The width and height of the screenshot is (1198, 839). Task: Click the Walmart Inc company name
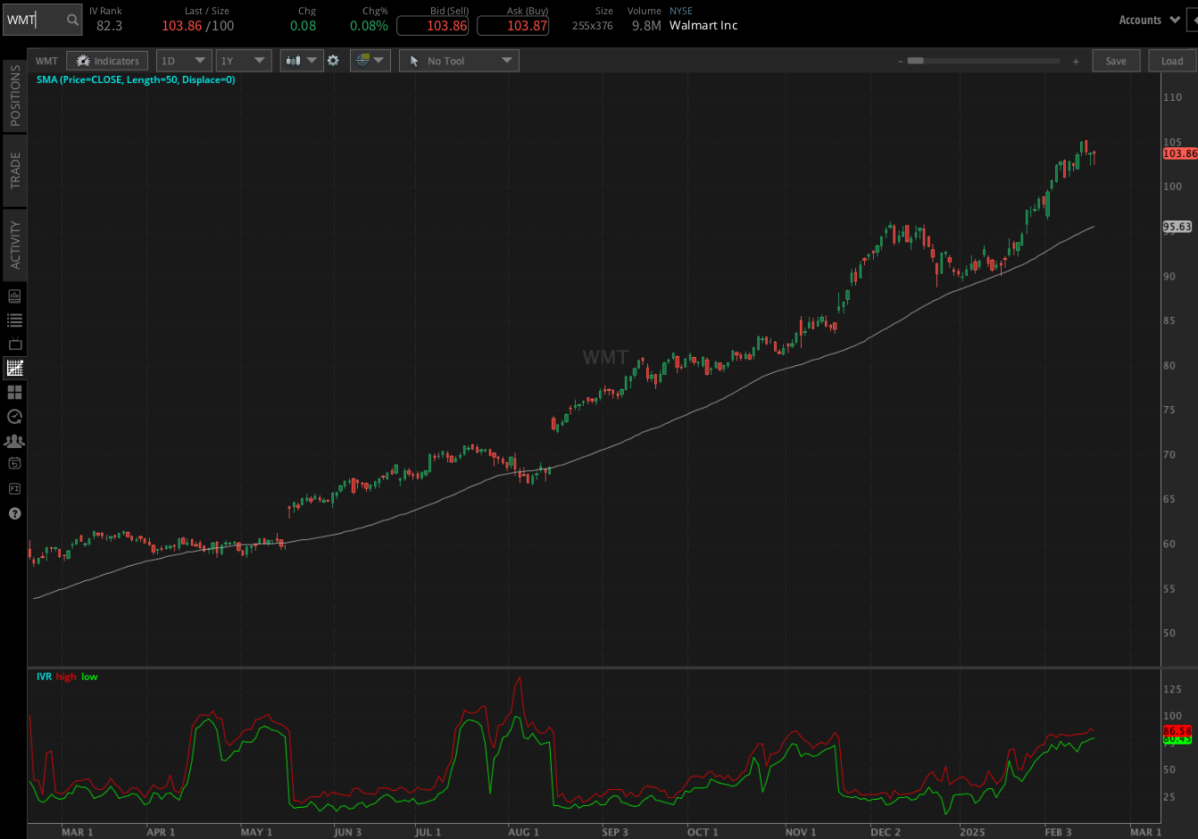[x=703, y=26]
